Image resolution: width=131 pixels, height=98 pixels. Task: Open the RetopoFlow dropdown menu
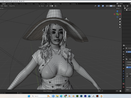pos(13,6)
